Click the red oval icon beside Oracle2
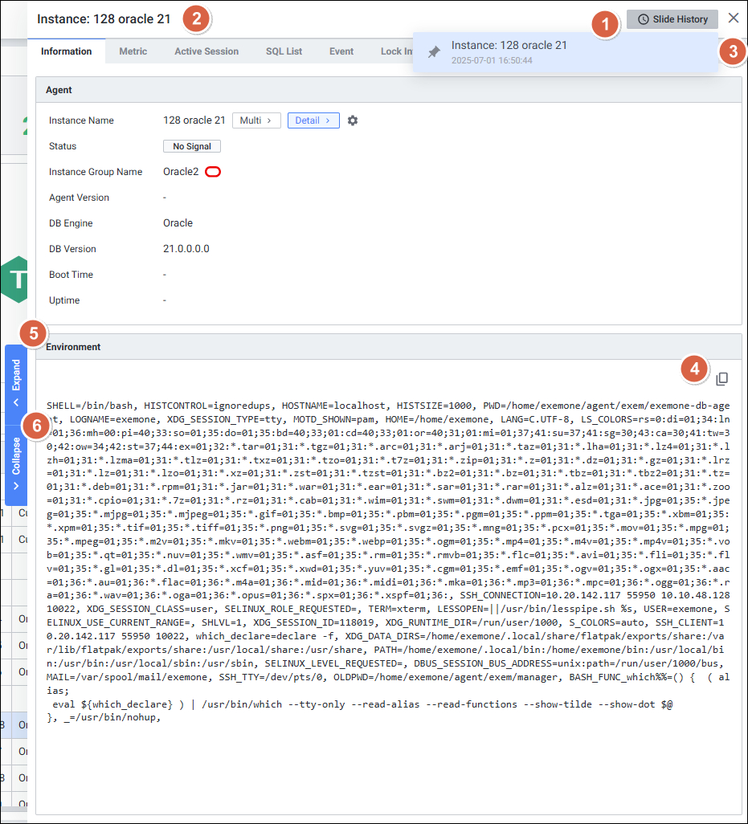This screenshot has height=824, width=748. pyautogui.click(x=213, y=172)
